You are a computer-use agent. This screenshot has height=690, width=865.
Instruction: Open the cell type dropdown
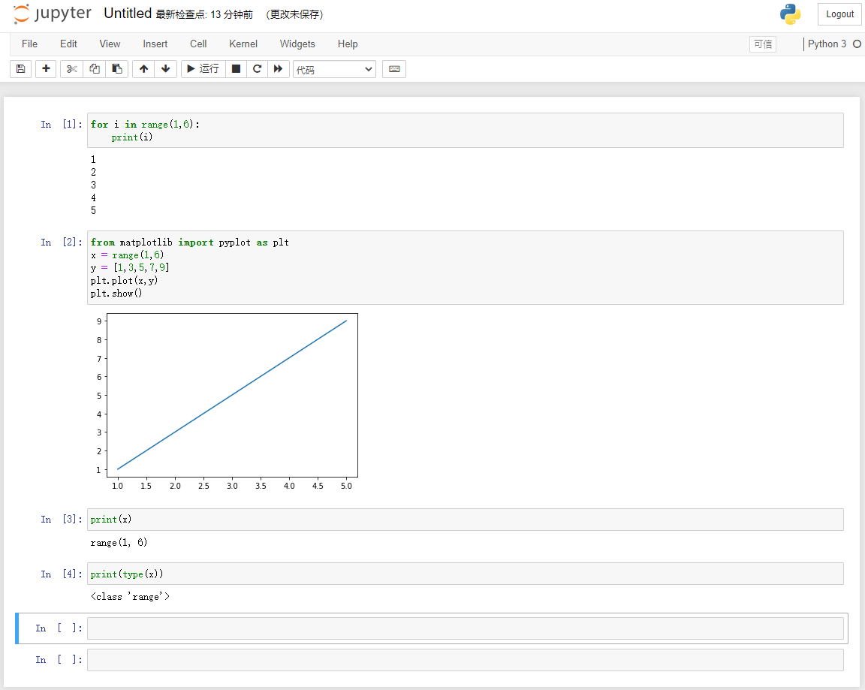coord(334,69)
